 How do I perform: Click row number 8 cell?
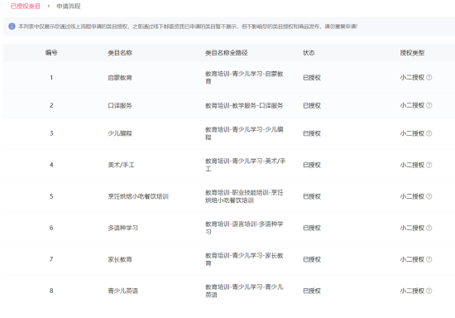(51, 291)
